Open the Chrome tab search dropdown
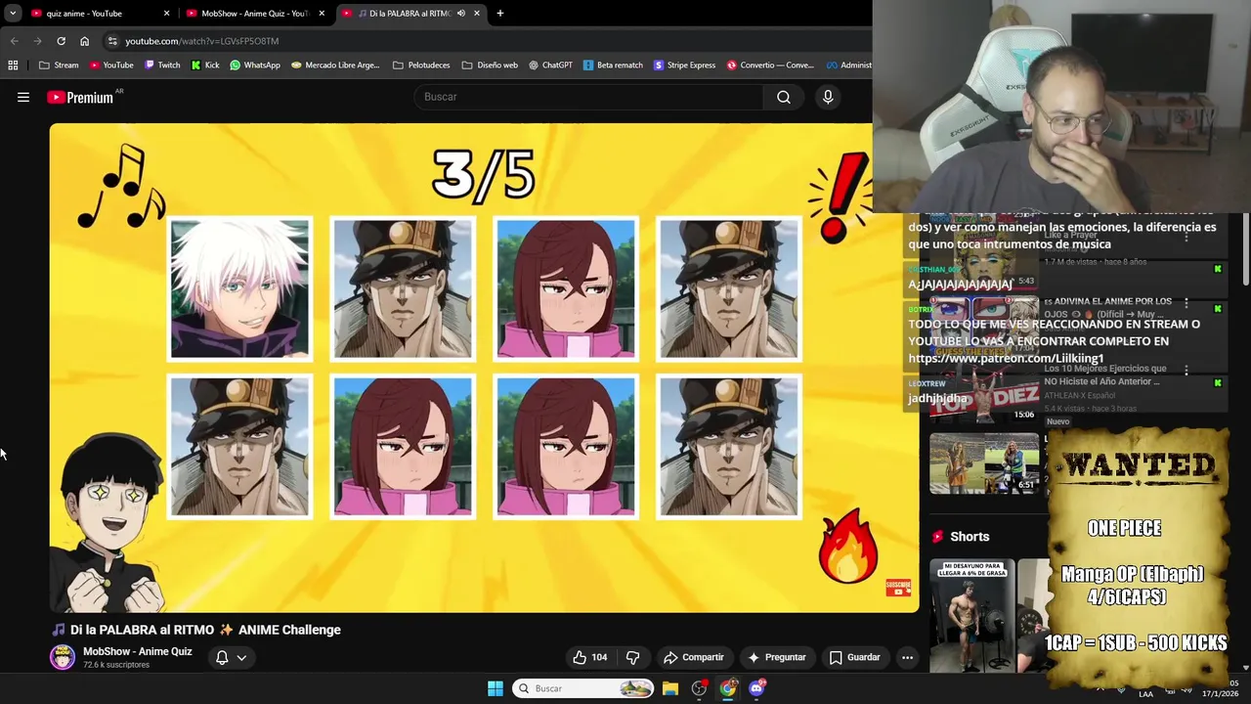The width and height of the screenshot is (1251, 704). [x=13, y=14]
